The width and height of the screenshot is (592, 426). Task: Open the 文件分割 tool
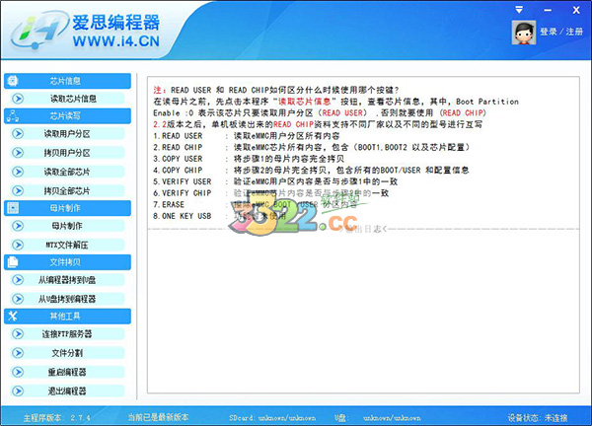[67, 353]
